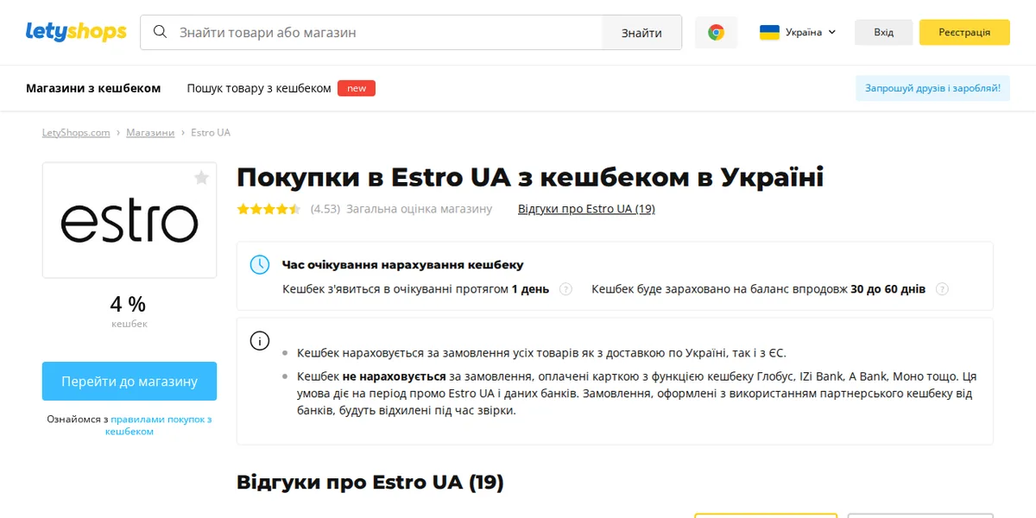Click the info icon by cashback conditions
The image size is (1036, 518).
coord(260,340)
